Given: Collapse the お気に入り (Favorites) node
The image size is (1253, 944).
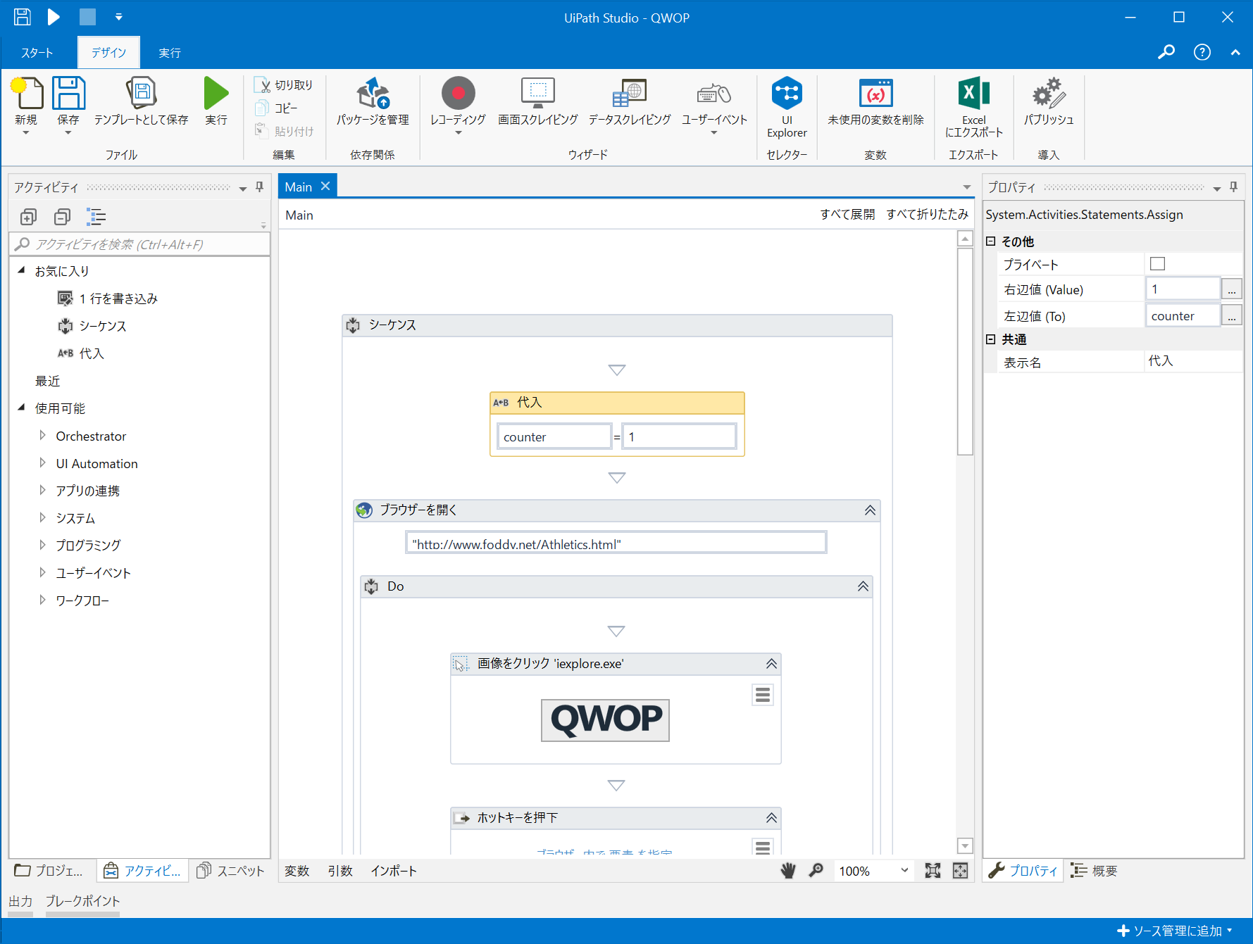Looking at the screenshot, I should coord(21,270).
